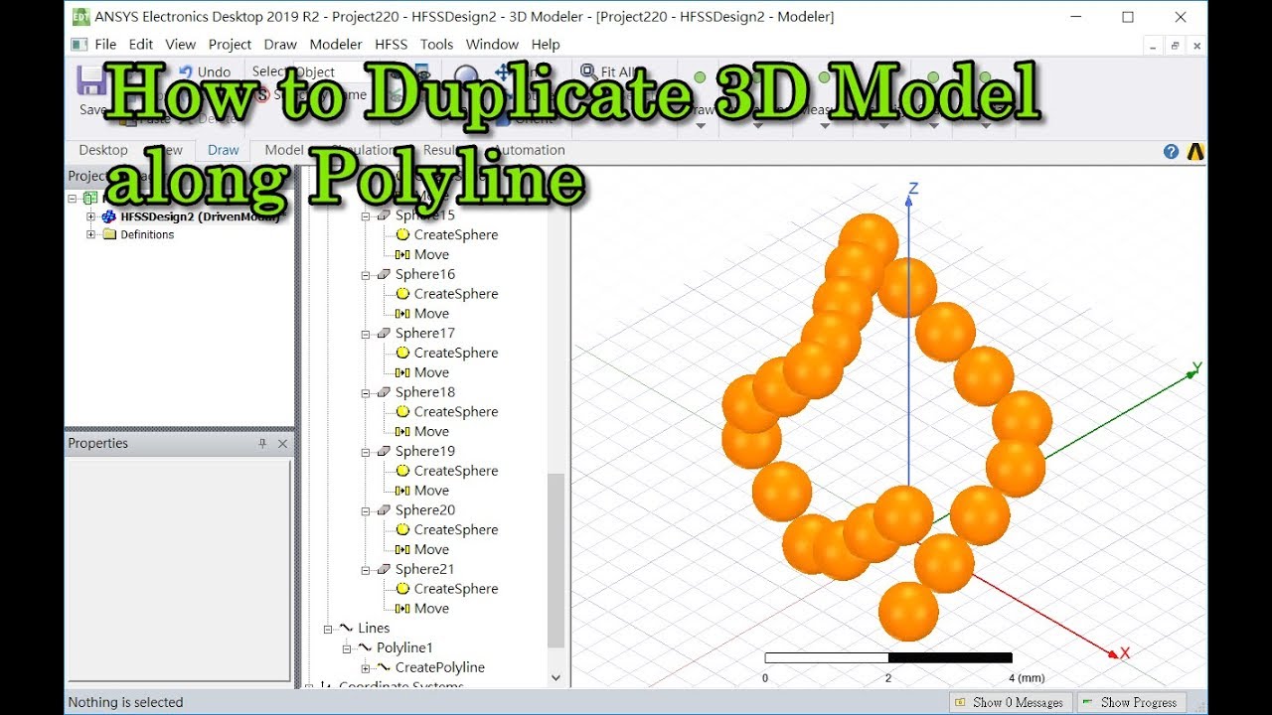Switch to the Automation ribbon tab
This screenshot has width=1272, height=715.
(530, 151)
